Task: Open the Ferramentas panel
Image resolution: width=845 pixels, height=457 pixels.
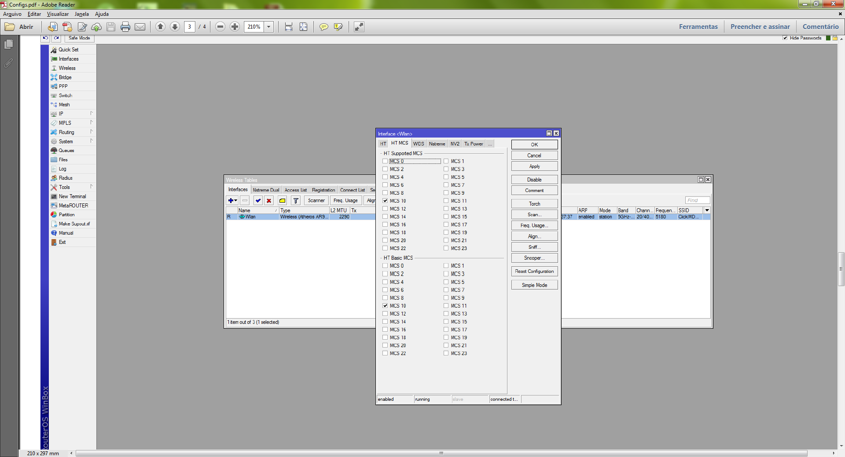Action: click(x=698, y=27)
